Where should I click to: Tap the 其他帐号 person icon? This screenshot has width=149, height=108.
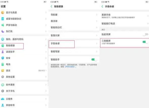tap(3, 105)
